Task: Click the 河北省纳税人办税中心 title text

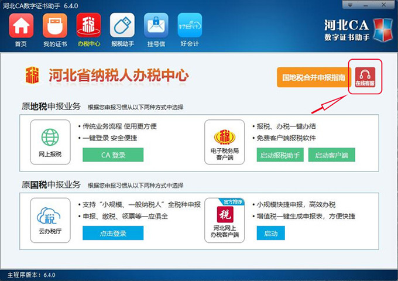Action: [x=119, y=75]
